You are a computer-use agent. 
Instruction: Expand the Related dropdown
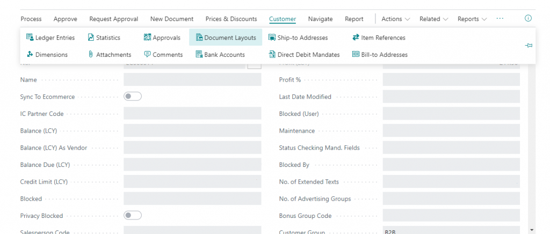point(433,19)
